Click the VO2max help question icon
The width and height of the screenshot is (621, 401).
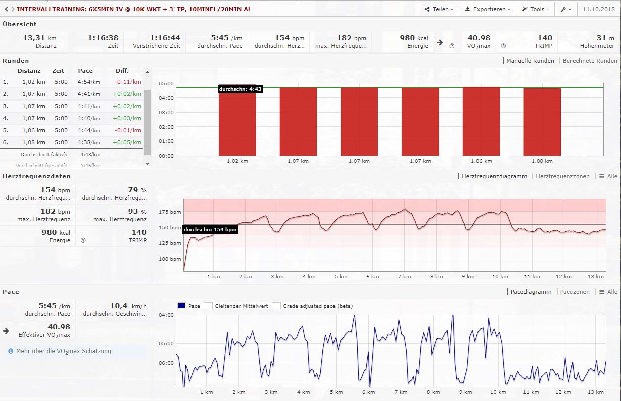point(452,46)
